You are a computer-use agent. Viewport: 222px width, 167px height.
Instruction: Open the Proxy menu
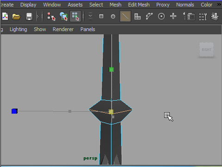[x=163, y=5]
